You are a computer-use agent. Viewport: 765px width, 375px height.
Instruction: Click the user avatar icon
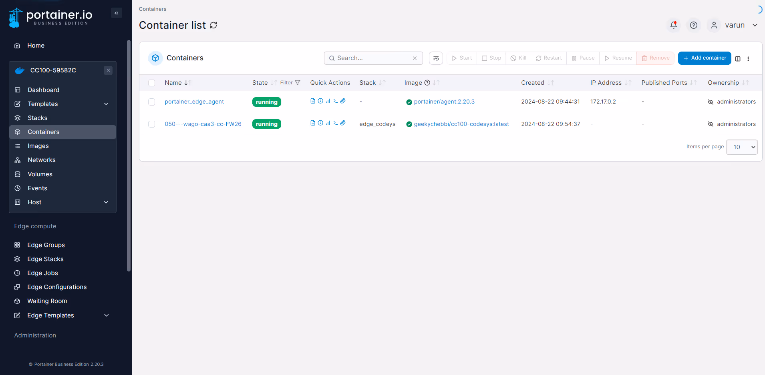714,25
